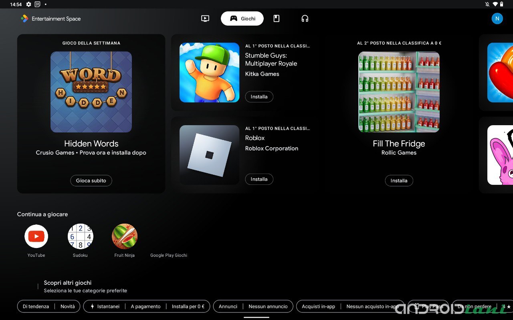The image size is (513, 320).
Task: Tap the Wi-Fi status icon
Action: click(x=495, y=4)
